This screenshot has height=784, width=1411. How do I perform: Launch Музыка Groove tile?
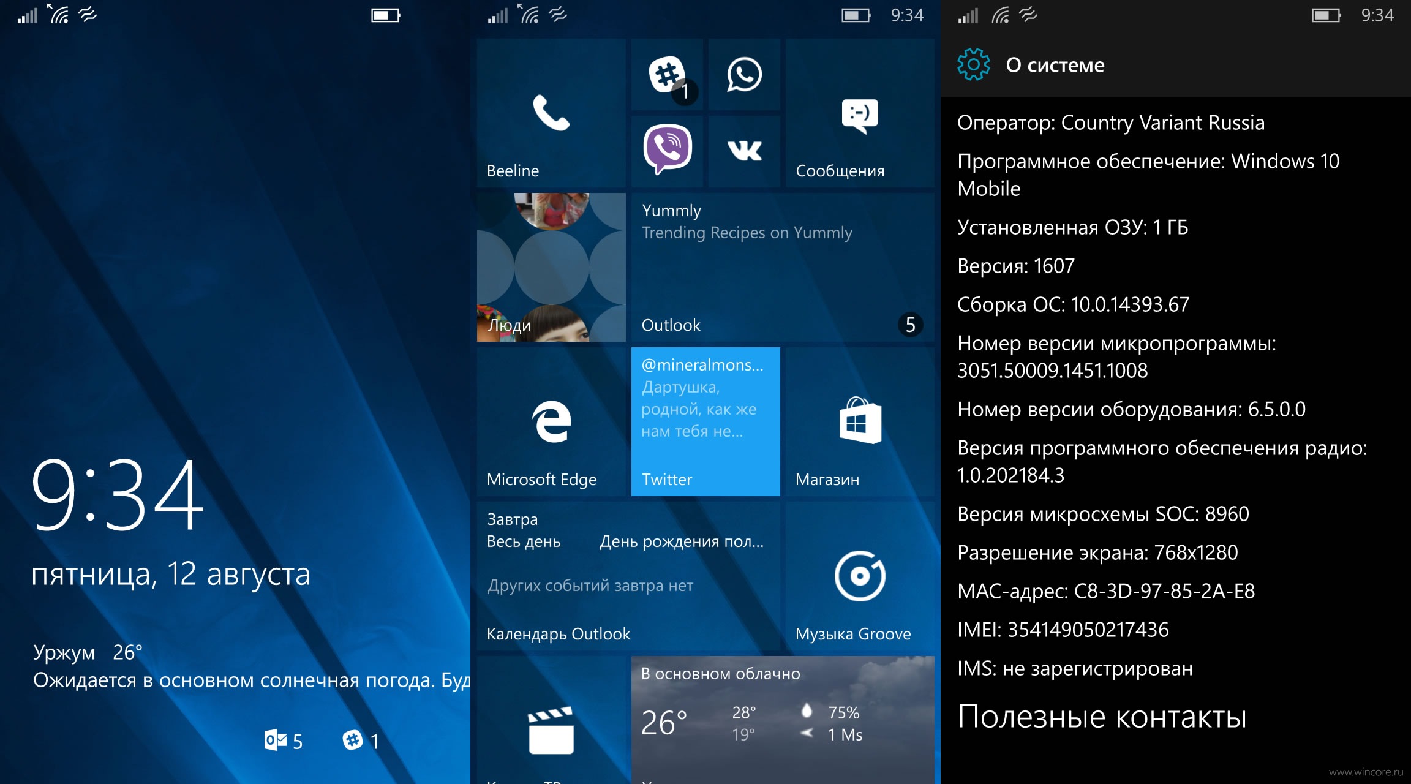coord(860,576)
